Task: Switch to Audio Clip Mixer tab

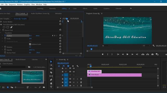Action: tap(40, 13)
